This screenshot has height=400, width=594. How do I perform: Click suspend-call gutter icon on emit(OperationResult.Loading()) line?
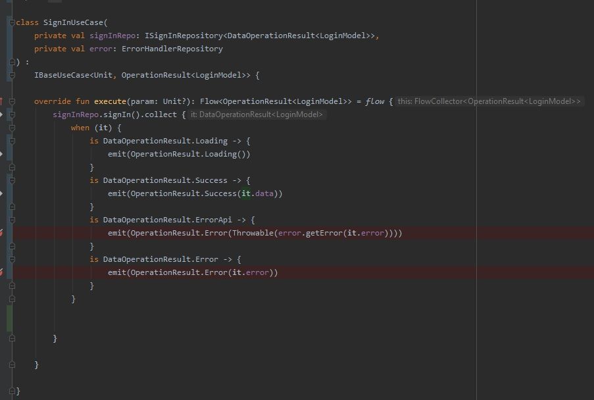point(1,154)
